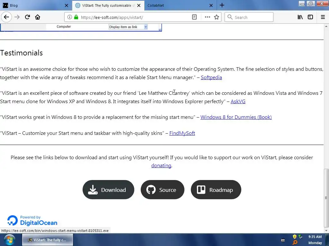Open a new tab with plus button
This screenshot has width=329, height=246.
222,5
